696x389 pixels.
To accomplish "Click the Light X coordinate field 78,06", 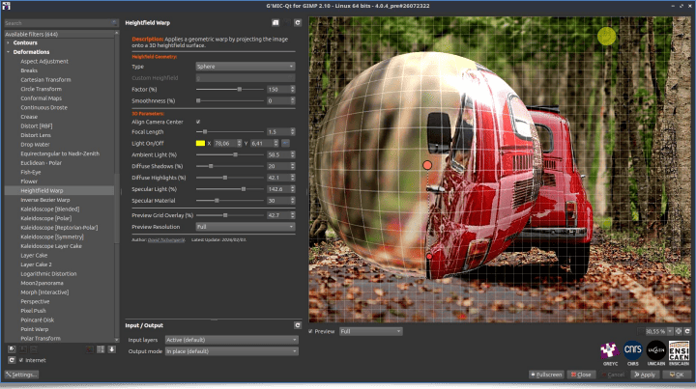I will coord(225,143).
